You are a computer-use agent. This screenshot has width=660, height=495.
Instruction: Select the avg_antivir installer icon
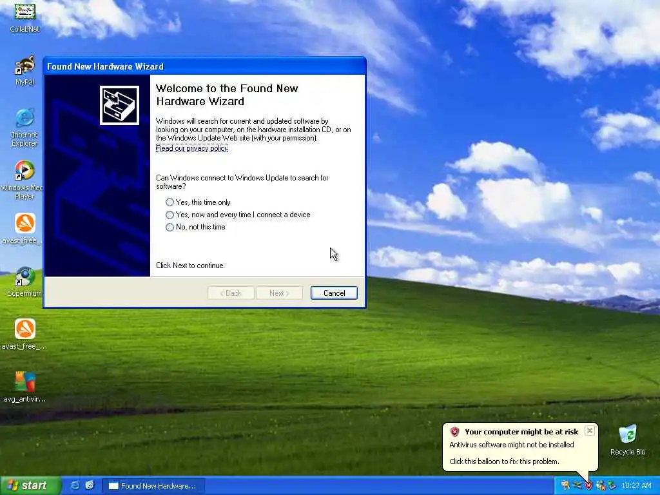point(24,387)
